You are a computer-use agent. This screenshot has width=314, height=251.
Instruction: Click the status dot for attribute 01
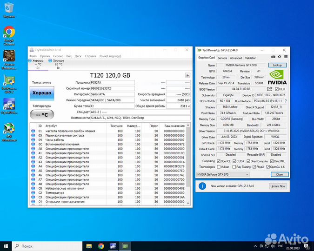[33, 131]
